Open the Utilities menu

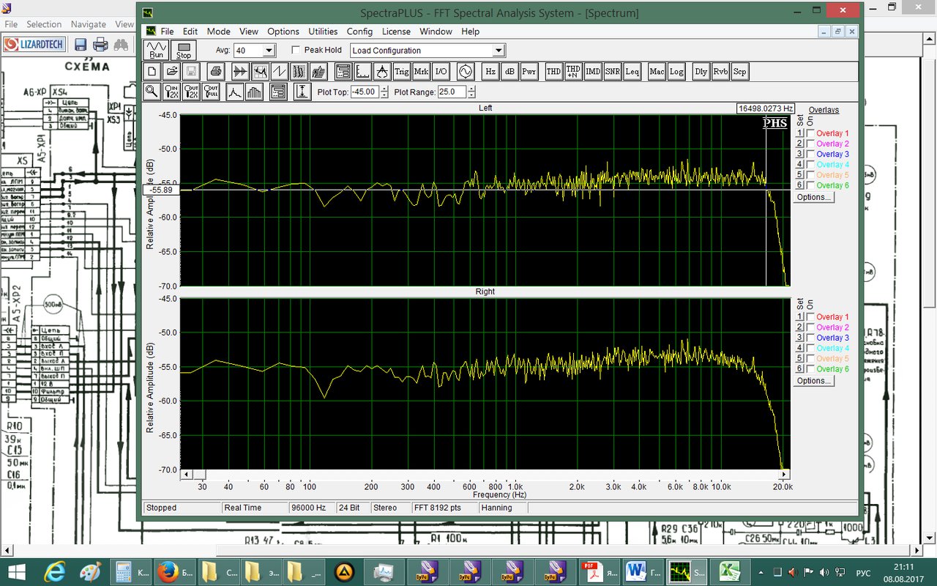(323, 31)
